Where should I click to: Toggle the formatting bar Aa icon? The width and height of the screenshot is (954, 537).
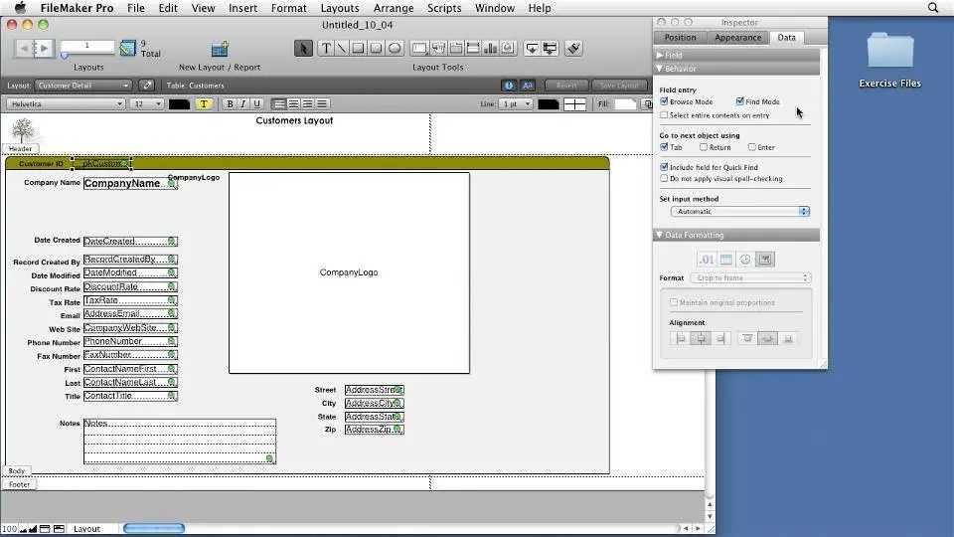(528, 86)
